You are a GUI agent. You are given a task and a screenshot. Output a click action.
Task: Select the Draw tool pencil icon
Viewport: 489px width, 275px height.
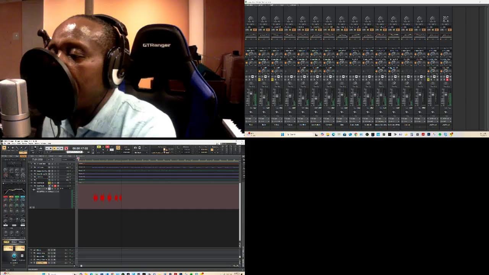21,148
